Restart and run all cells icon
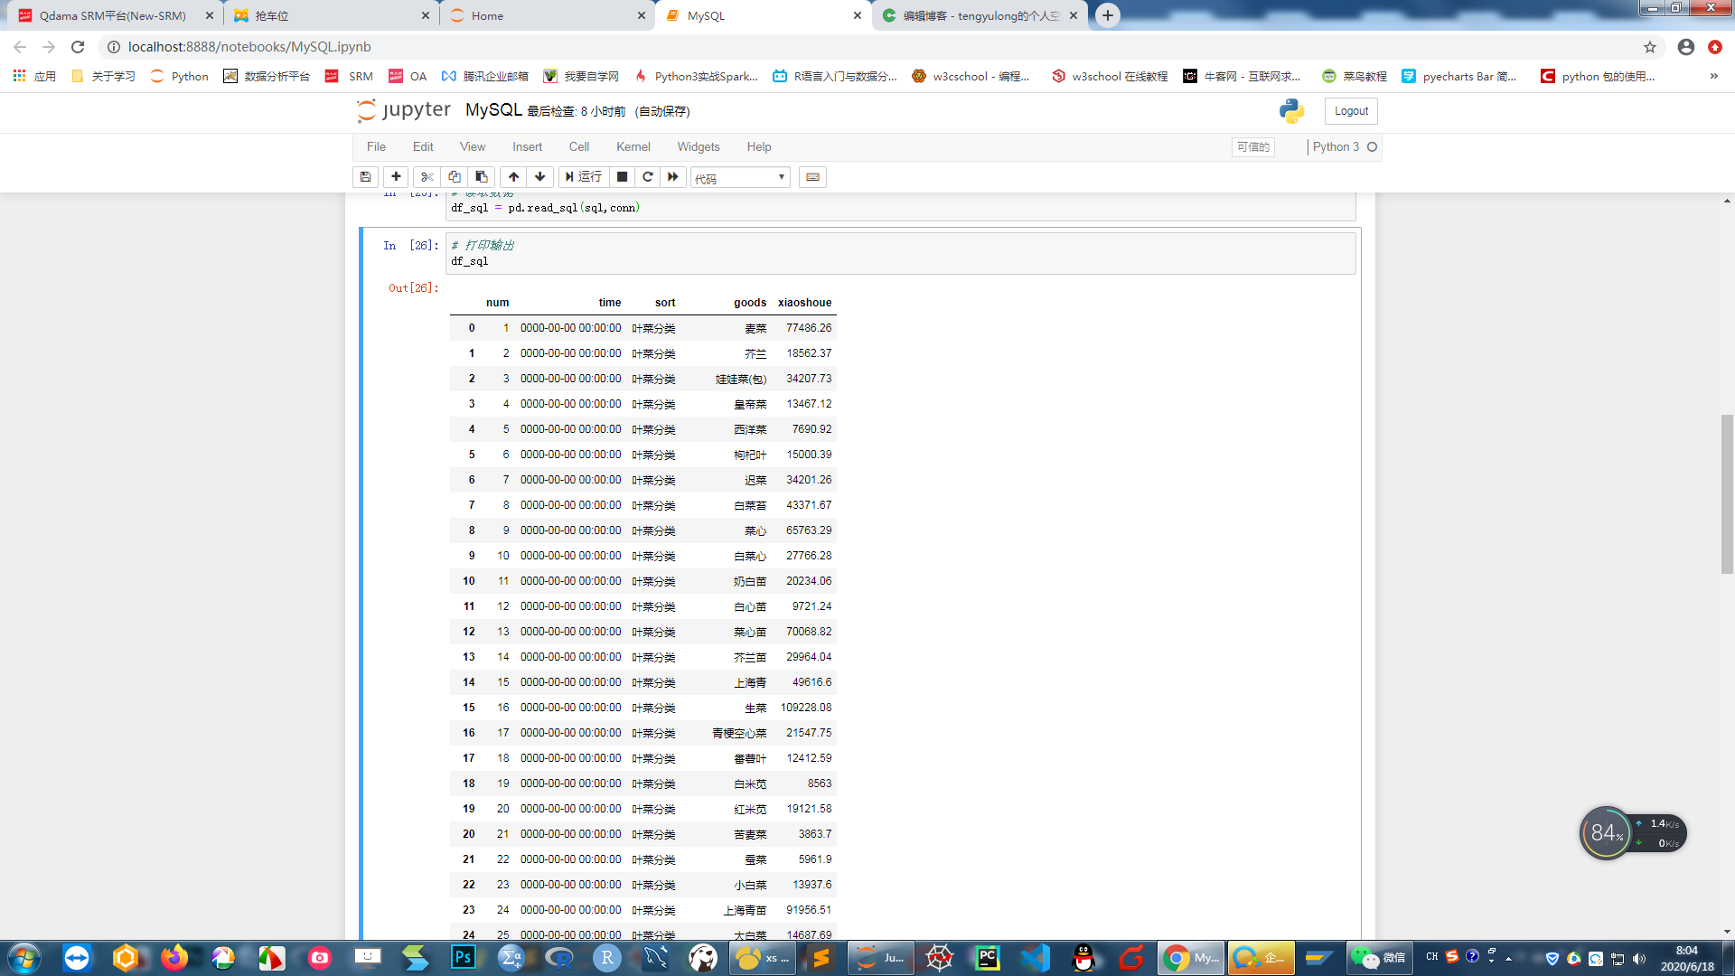The width and height of the screenshot is (1735, 976). (x=673, y=177)
